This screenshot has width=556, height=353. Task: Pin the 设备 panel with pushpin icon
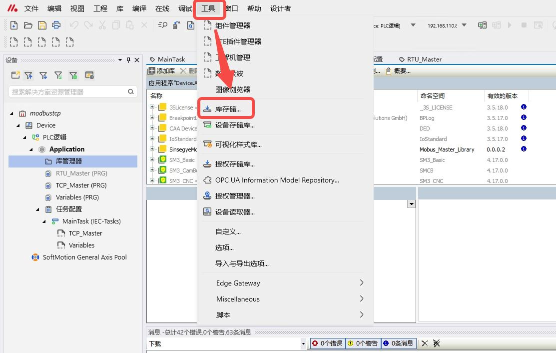pos(128,60)
